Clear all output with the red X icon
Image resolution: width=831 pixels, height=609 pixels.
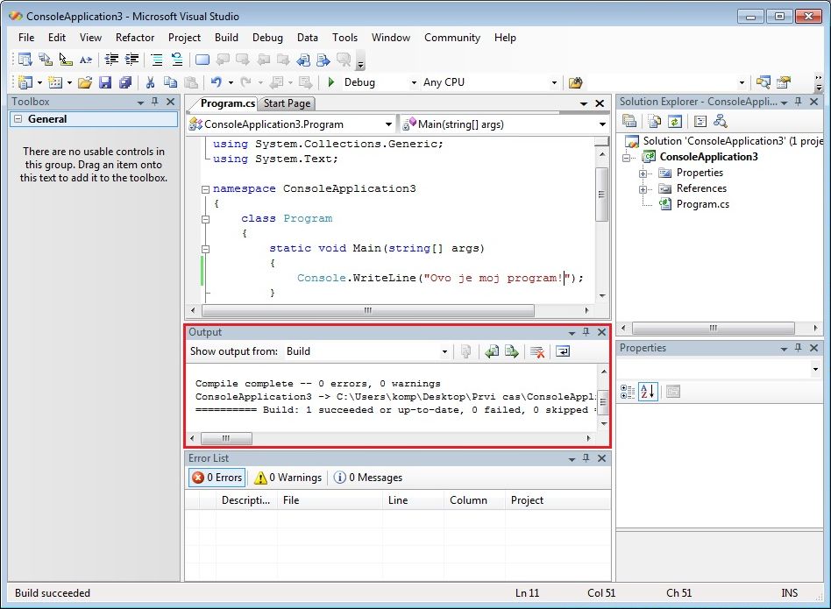(x=537, y=351)
